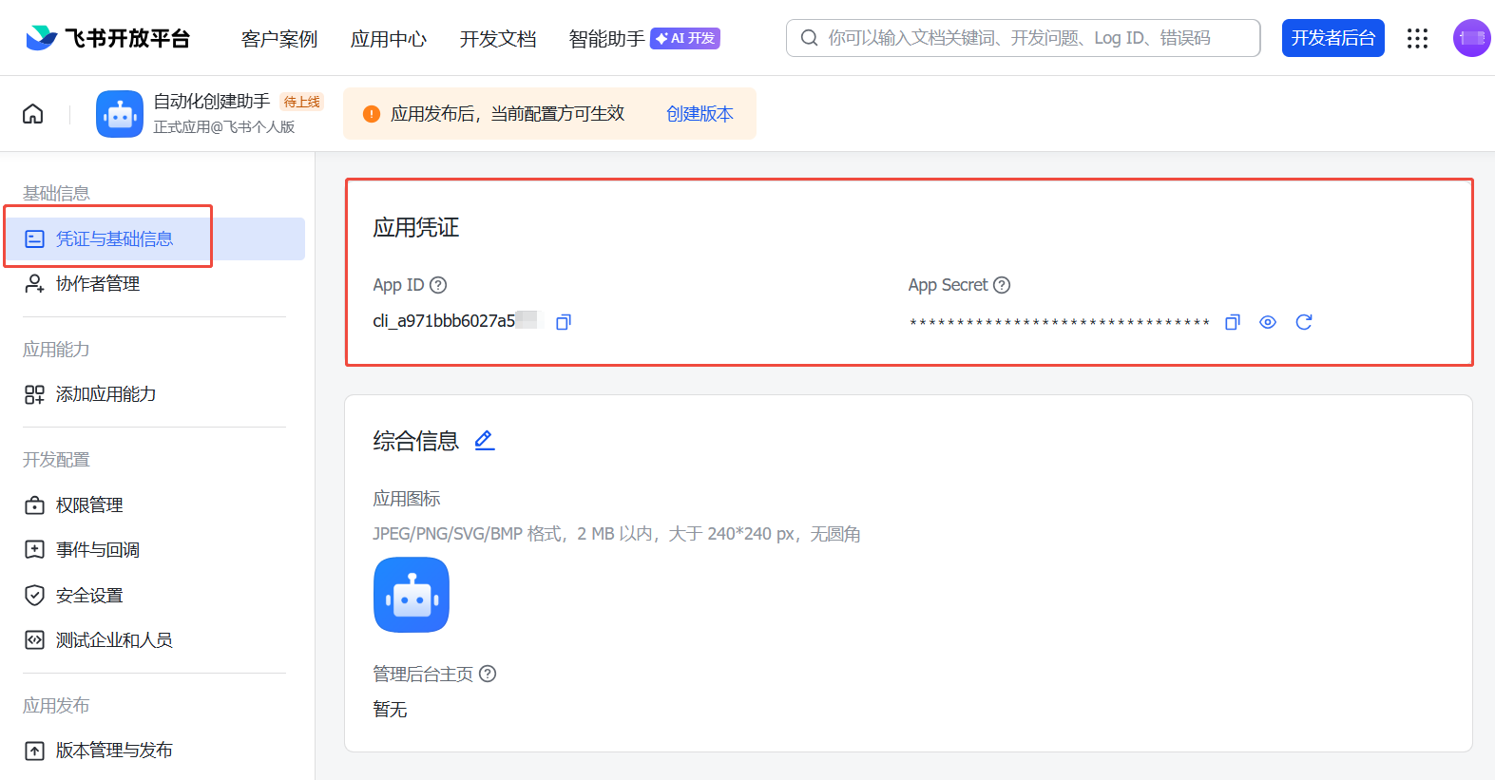1495x780 pixels.
Task: Click the App ID text cli_a971bbb6027a5
Action: [x=444, y=321]
